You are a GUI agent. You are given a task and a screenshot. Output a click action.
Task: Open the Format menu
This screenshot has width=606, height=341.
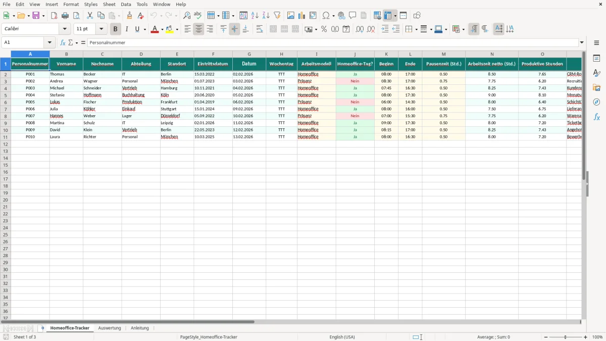[71, 4]
